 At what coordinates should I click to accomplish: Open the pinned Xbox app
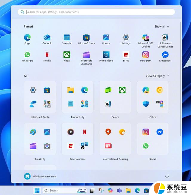67,55
